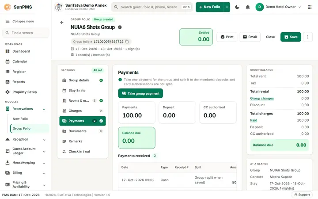Close the group folio

[270, 37]
